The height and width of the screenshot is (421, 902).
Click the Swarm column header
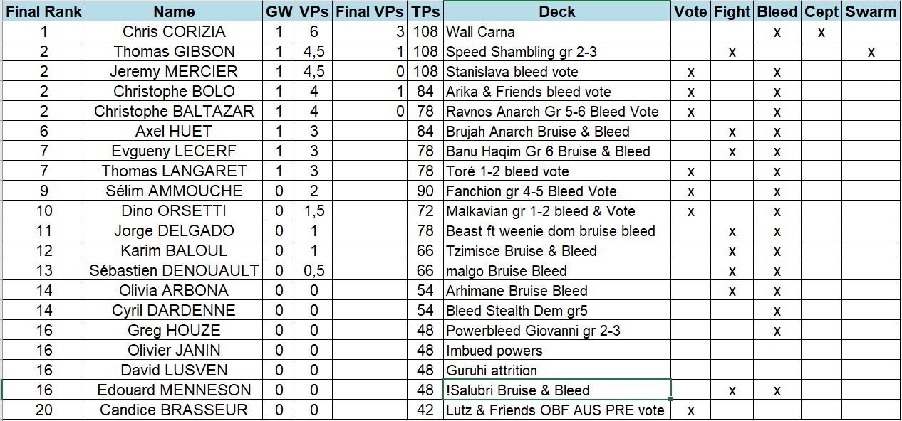coord(871,11)
